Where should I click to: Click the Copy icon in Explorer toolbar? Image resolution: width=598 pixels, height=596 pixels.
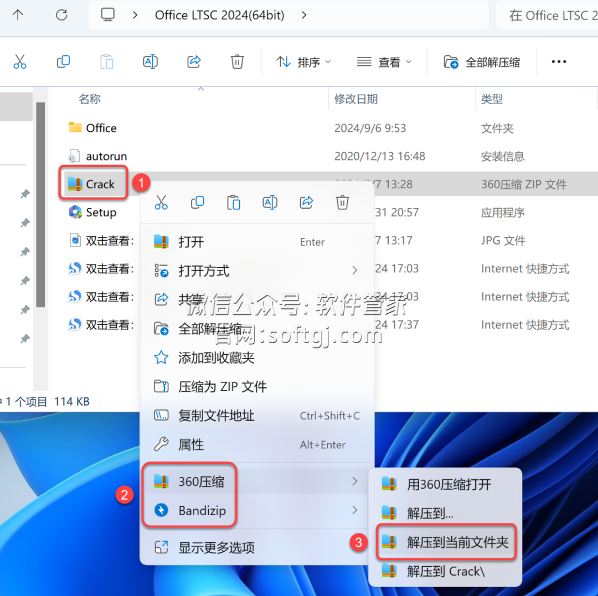click(x=63, y=61)
